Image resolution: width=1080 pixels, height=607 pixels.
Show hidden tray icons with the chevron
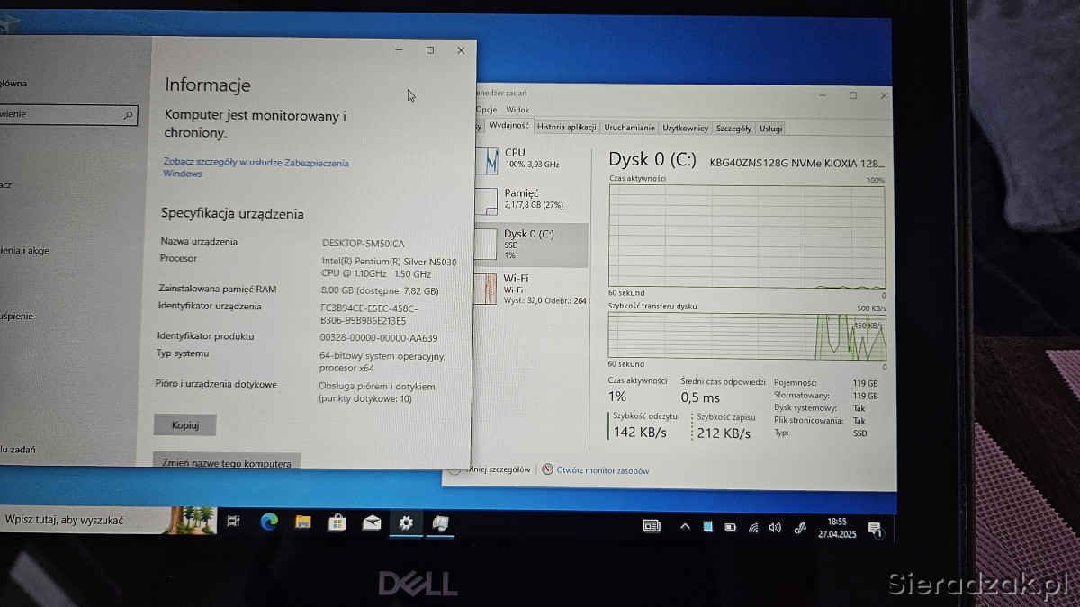click(x=685, y=526)
